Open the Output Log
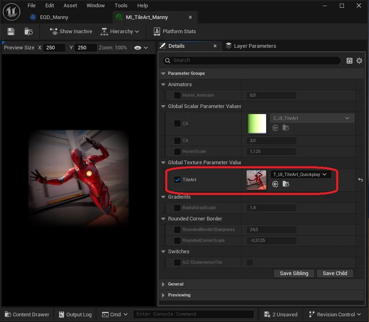Screen dimensions: 369x322 [75, 314]
